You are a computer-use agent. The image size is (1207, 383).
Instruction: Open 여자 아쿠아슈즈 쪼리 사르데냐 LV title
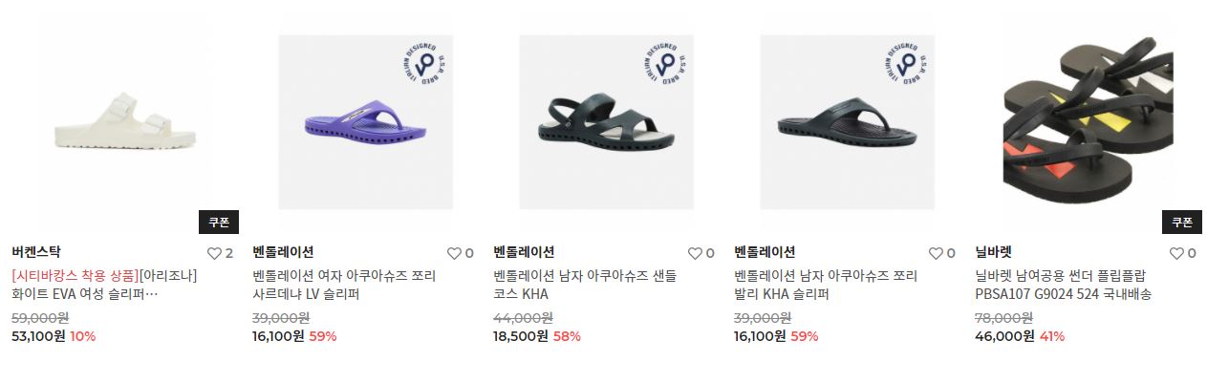[344, 285]
